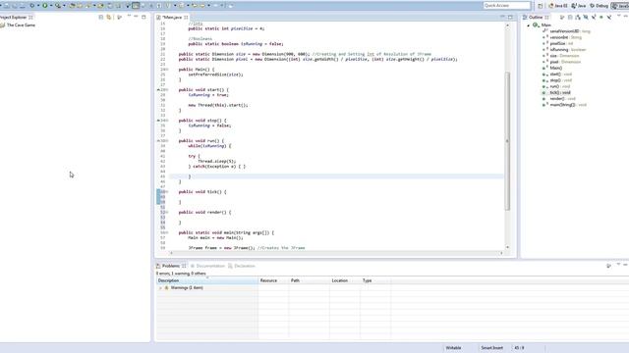The height and width of the screenshot is (353, 629).
Task: Collapse the run() method fold marker
Action: pos(167,141)
